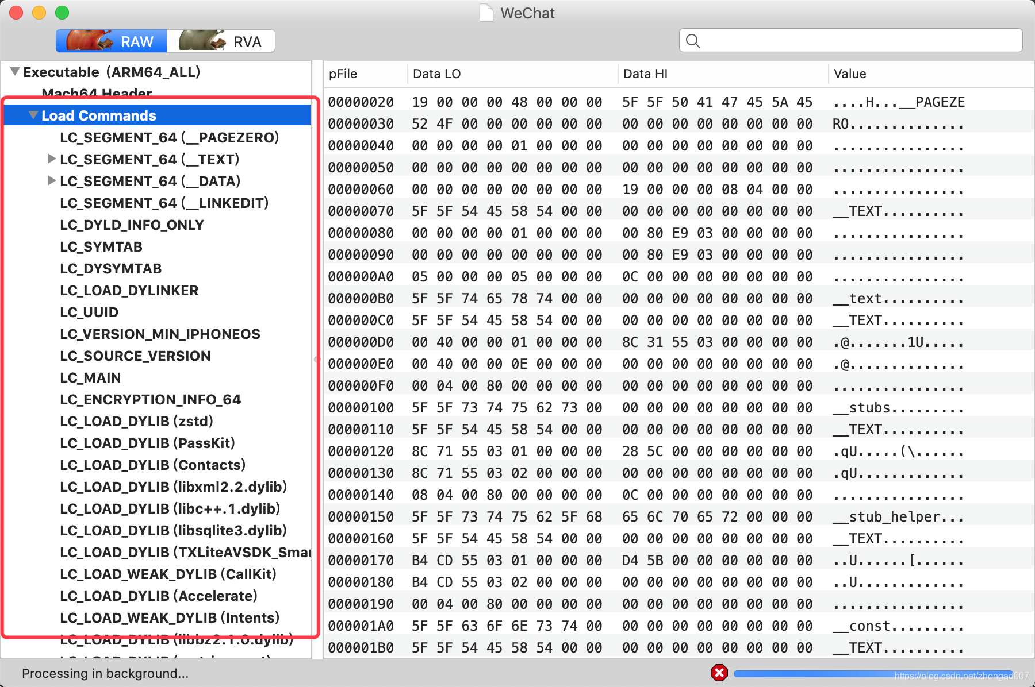Select hex row at offset 00000120

[678, 451]
